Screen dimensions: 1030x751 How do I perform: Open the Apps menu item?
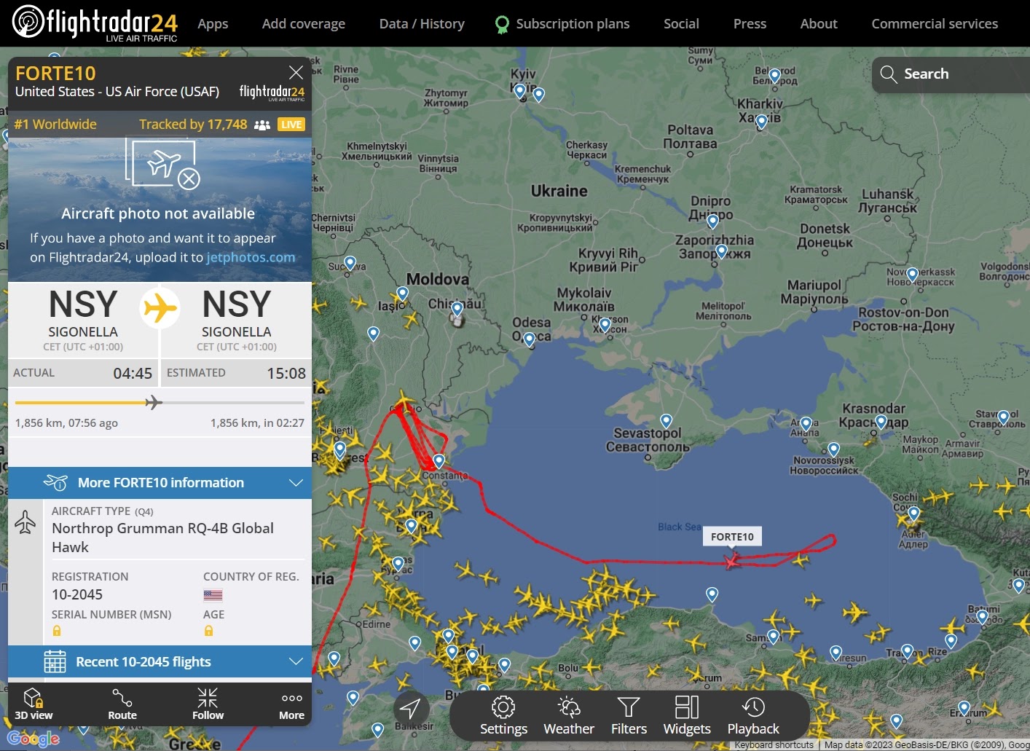click(213, 23)
